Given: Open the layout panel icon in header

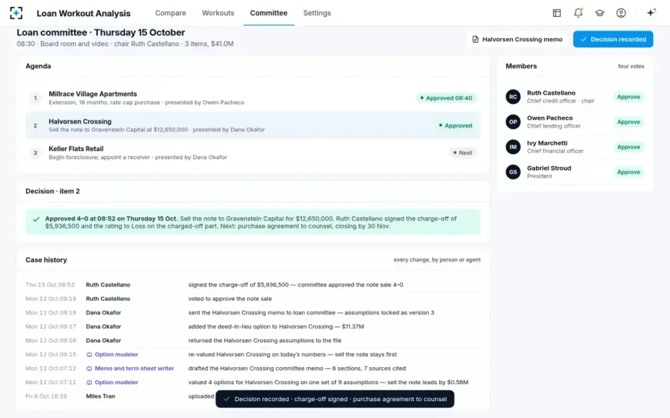Looking at the screenshot, I should pos(557,13).
